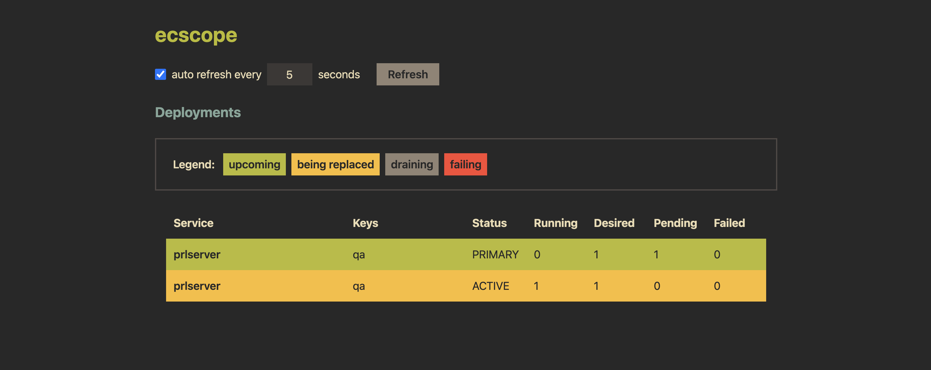Click the Legend label
Screen dimensions: 931x370
click(x=194, y=164)
